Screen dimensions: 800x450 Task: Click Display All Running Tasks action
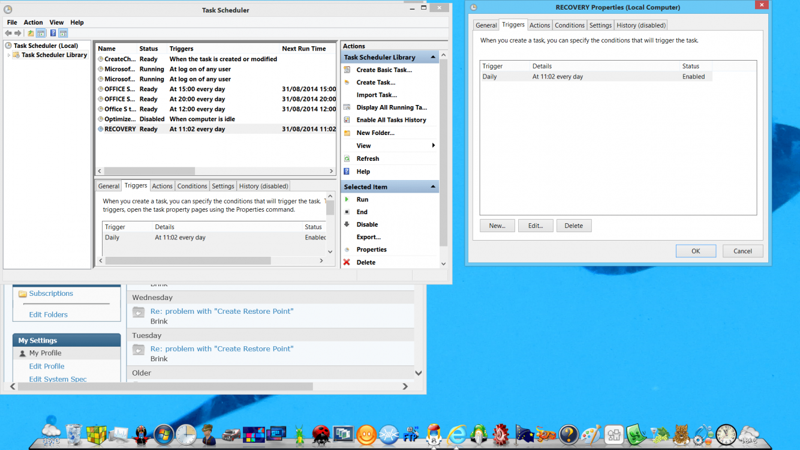coord(392,107)
